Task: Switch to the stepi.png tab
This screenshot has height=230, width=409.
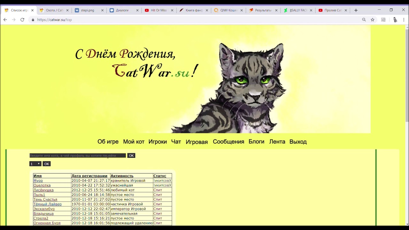Action: [x=88, y=10]
